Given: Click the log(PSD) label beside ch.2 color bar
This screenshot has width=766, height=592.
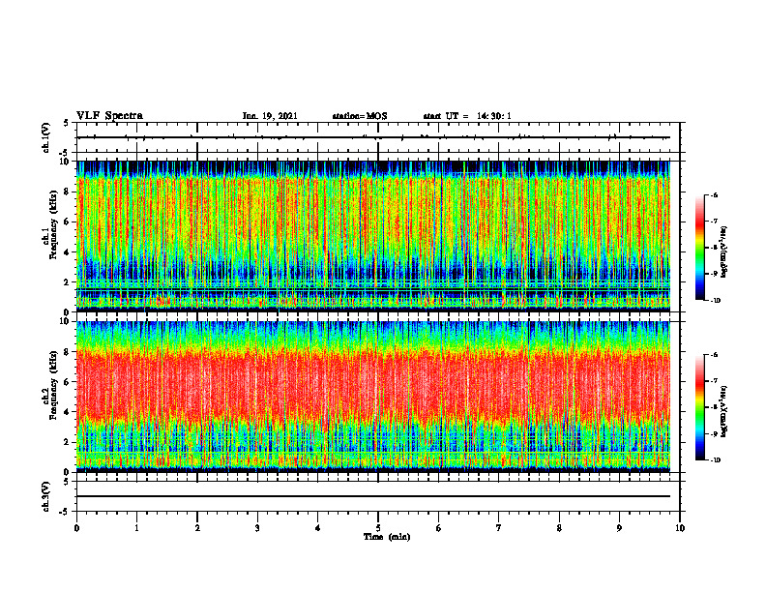Looking at the screenshot, I should (725, 409).
